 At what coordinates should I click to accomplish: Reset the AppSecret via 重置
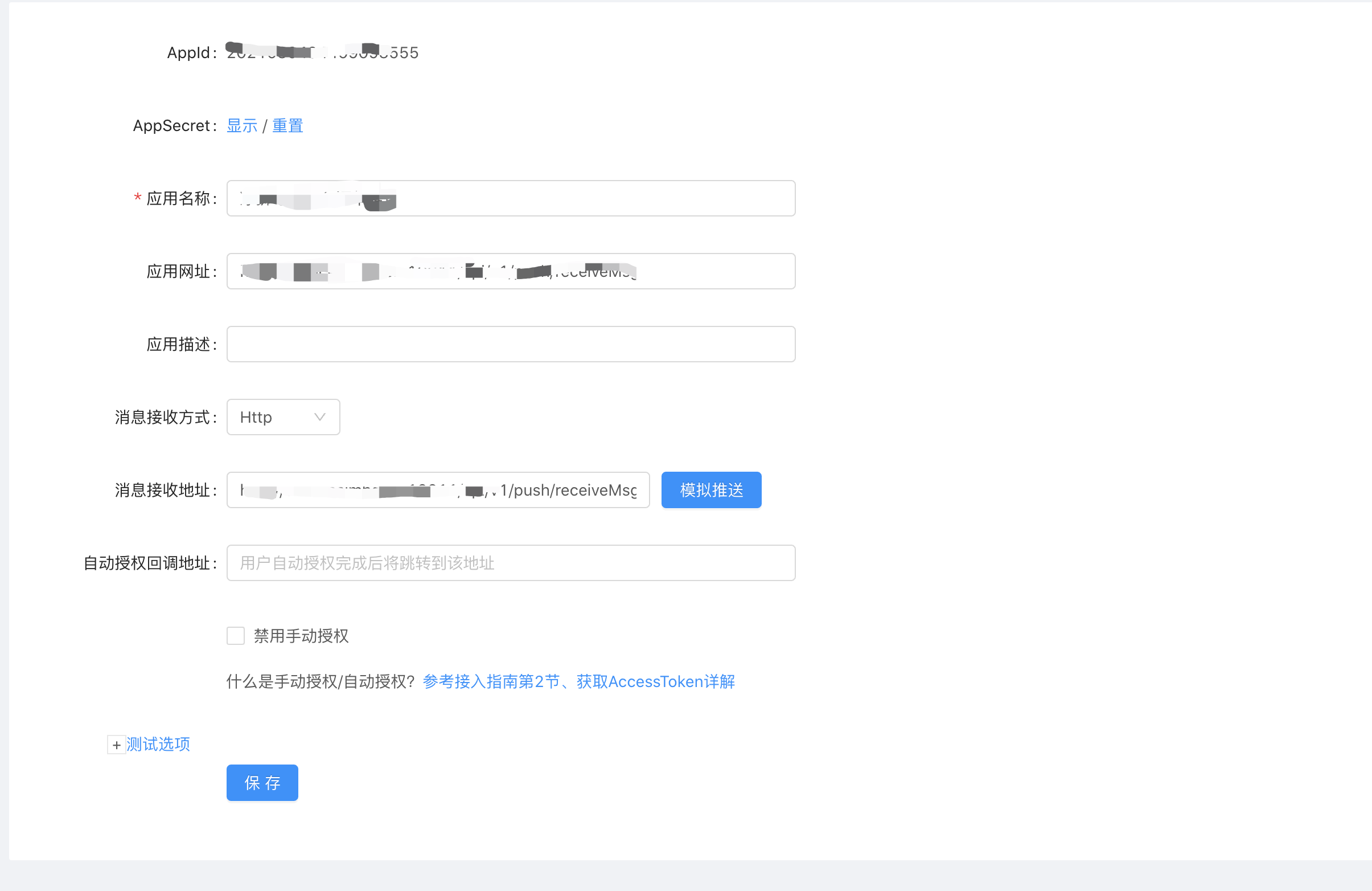coord(289,125)
